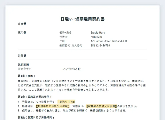Screen dimensions: 165x120
Task: Select the 当事者 section heading
Action: 22,24
